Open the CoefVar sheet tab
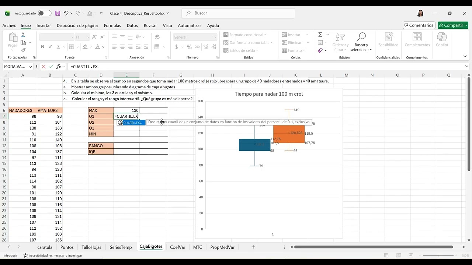The width and height of the screenshot is (472, 265). pos(178,247)
